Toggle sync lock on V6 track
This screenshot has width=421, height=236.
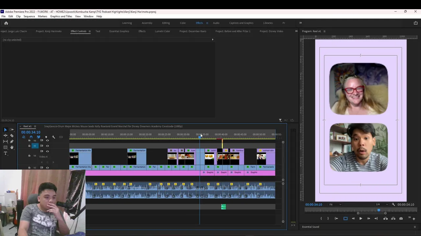click(41, 140)
